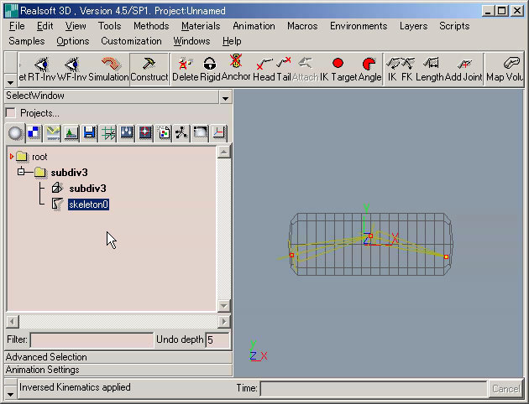Select the Add Joint tool
Viewport: 529px width, 404px height.
pos(464,69)
